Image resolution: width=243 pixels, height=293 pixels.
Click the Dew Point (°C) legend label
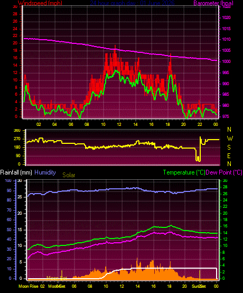point(224,172)
